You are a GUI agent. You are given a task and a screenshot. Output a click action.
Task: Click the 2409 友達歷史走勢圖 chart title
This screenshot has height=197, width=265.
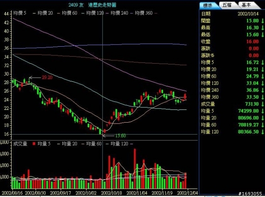tap(92, 5)
